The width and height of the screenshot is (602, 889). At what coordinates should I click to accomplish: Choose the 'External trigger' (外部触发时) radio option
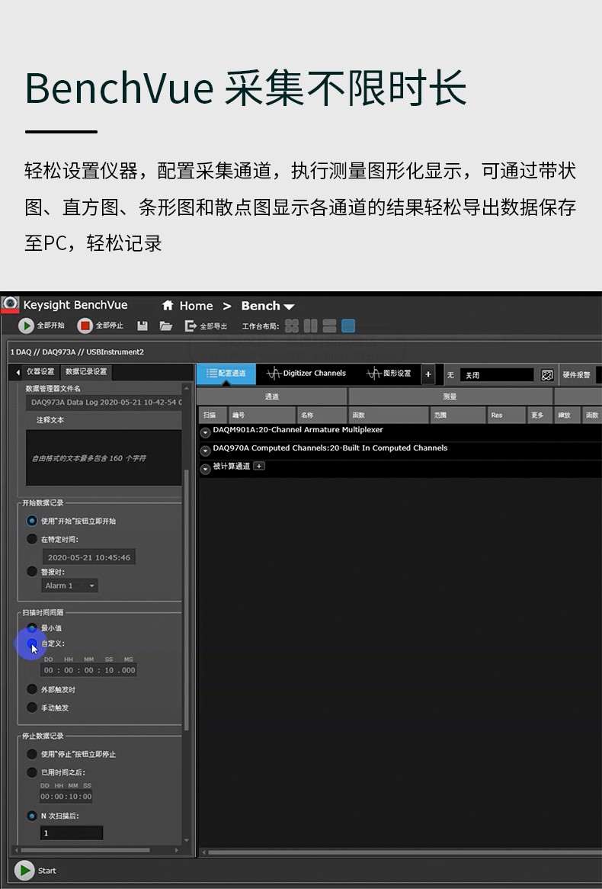tap(32, 689)
